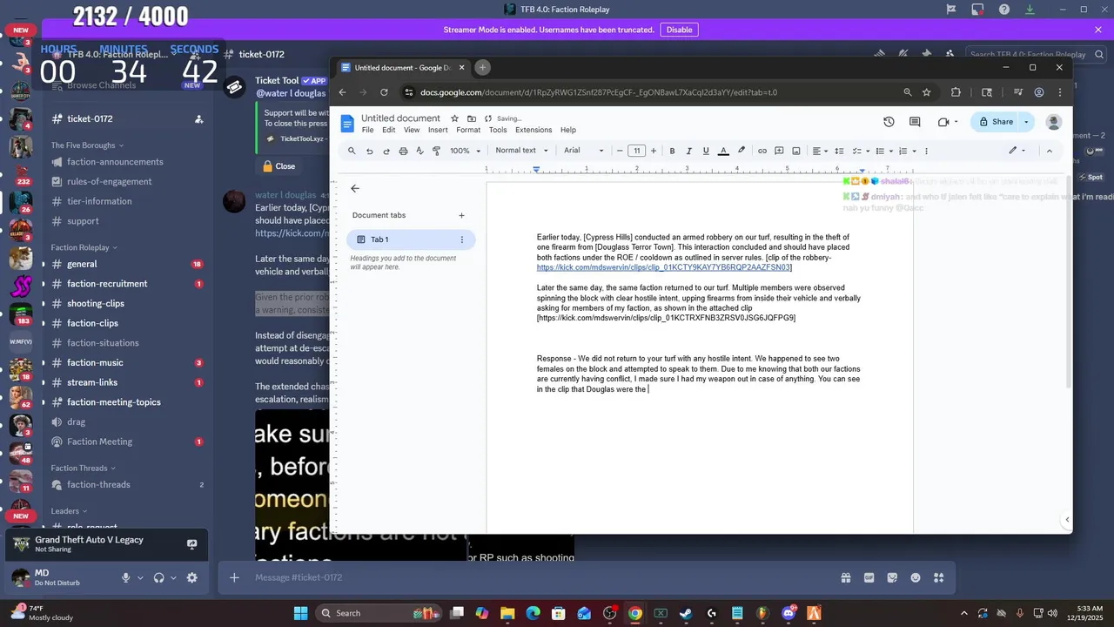
Task: Select Tab 1 in document tabs
Action: point(411,239)
